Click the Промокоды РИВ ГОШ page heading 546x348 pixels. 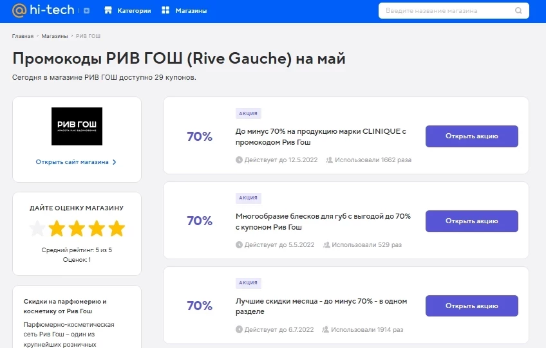[179, 59]
